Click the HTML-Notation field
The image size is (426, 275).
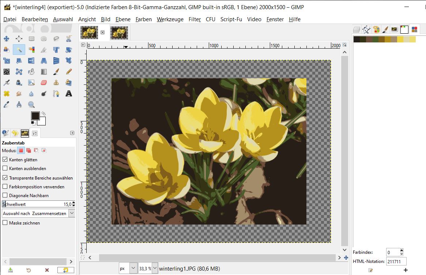pyautogui.click(x=396, y=261)
